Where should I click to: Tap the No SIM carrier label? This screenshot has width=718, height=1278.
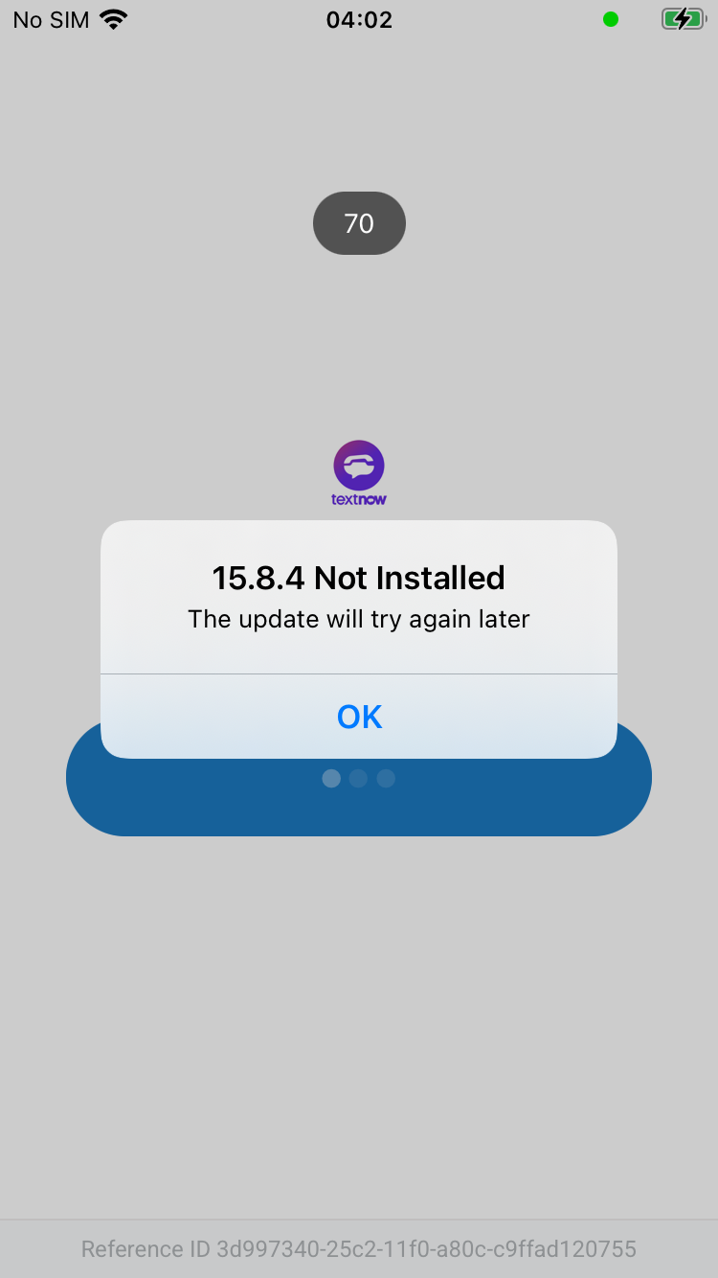[52, 20]
